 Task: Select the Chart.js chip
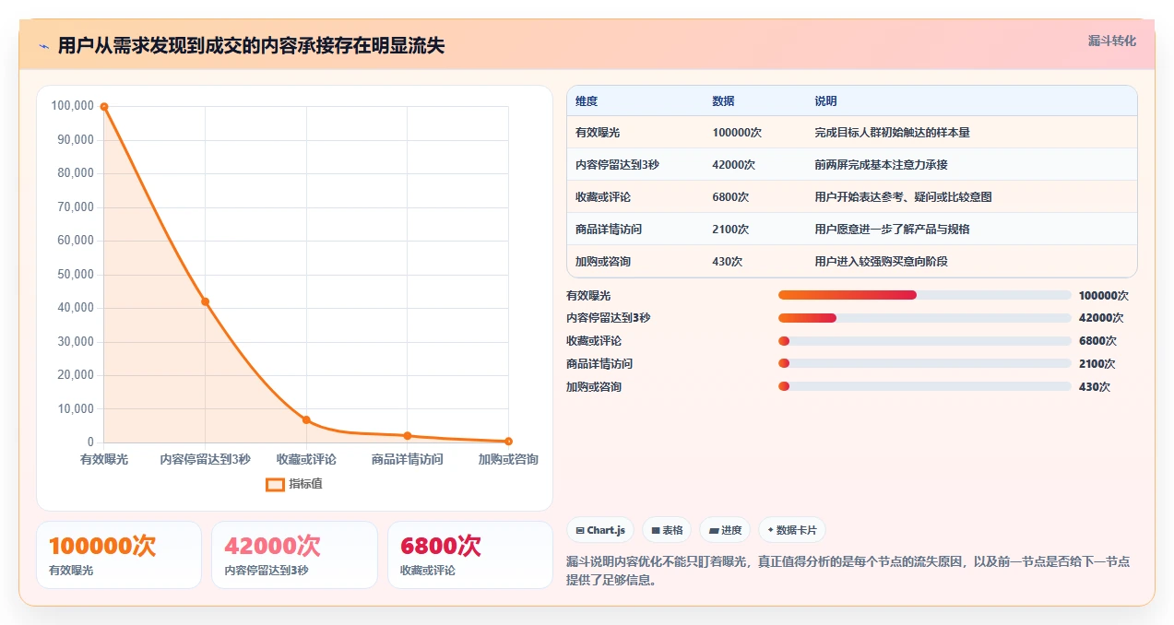(x=600, y=530)
